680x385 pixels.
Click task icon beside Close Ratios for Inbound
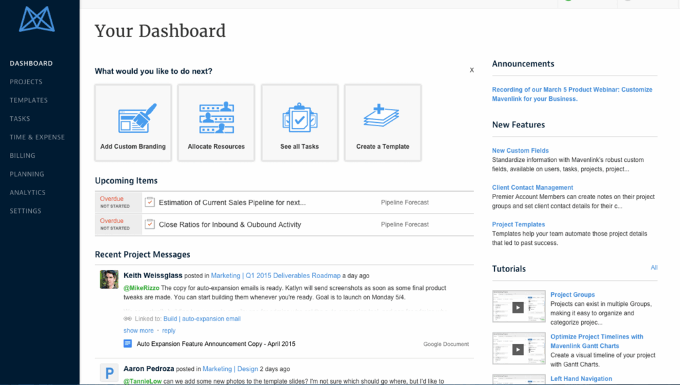click(x=149, y=224)
